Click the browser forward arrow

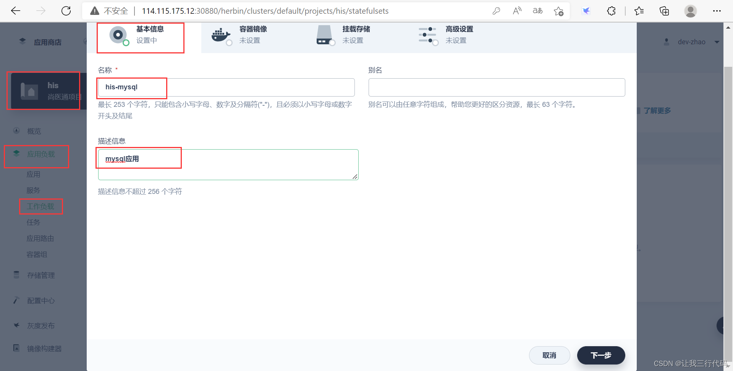click(x=41, y=11)
